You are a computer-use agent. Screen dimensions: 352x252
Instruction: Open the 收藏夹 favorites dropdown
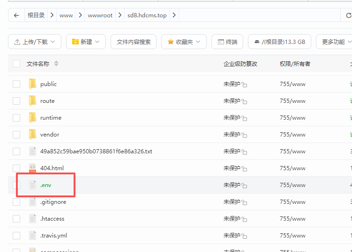[x=184, y=42]
